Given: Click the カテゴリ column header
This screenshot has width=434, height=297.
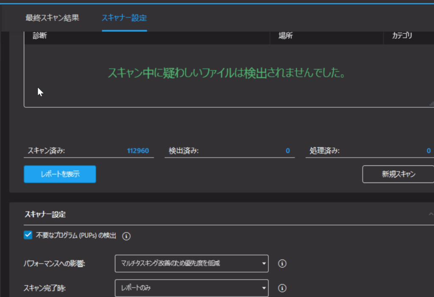Looking at the screenshot, I should coord(402,36).
